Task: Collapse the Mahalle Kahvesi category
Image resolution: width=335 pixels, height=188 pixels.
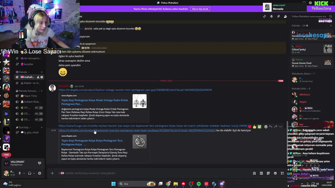Action: click(x=28, y=91)
